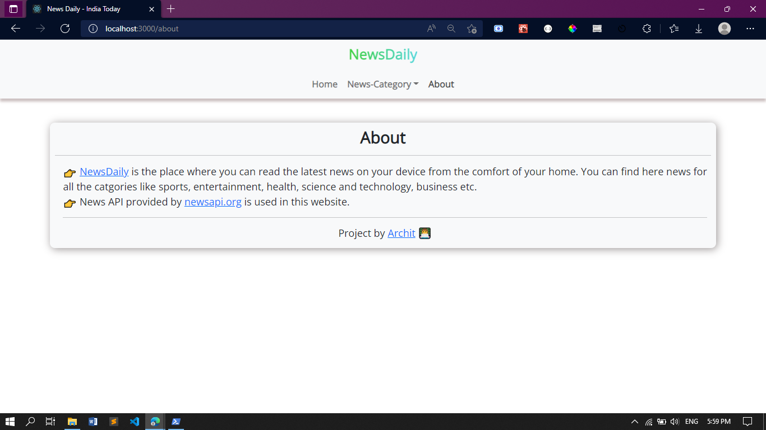Close the News Daily browser tab
The width and height of the screenshot is (766, 430).
151,9
